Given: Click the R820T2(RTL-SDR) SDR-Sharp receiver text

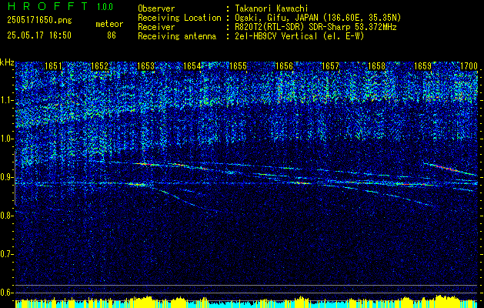Looking at the screenshot, I should pos(315,27).
